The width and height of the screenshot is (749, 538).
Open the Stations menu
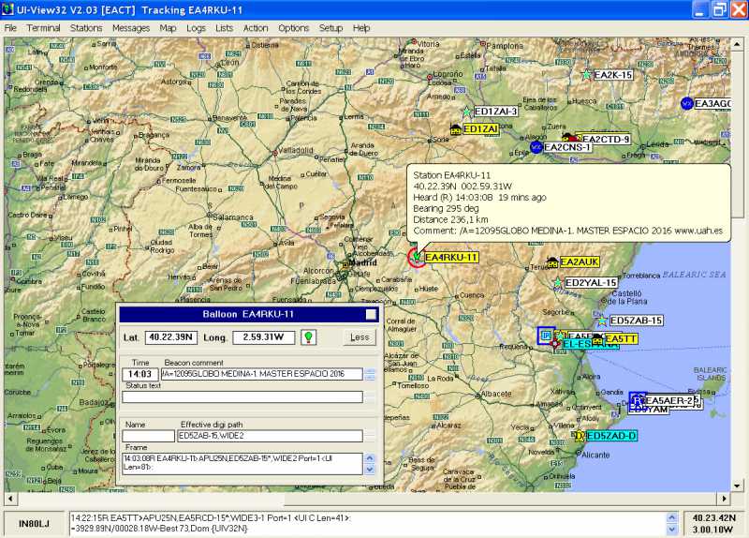click(86, 28)
